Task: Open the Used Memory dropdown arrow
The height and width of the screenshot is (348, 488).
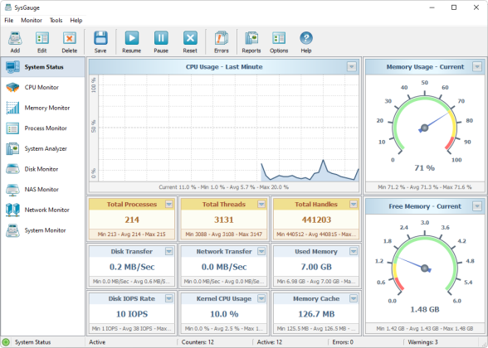Action: (x=354, y=251)
